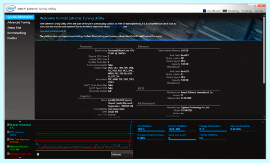Click the Memory section heading
This screenshot has height=163, width=270.
[143, 47]
